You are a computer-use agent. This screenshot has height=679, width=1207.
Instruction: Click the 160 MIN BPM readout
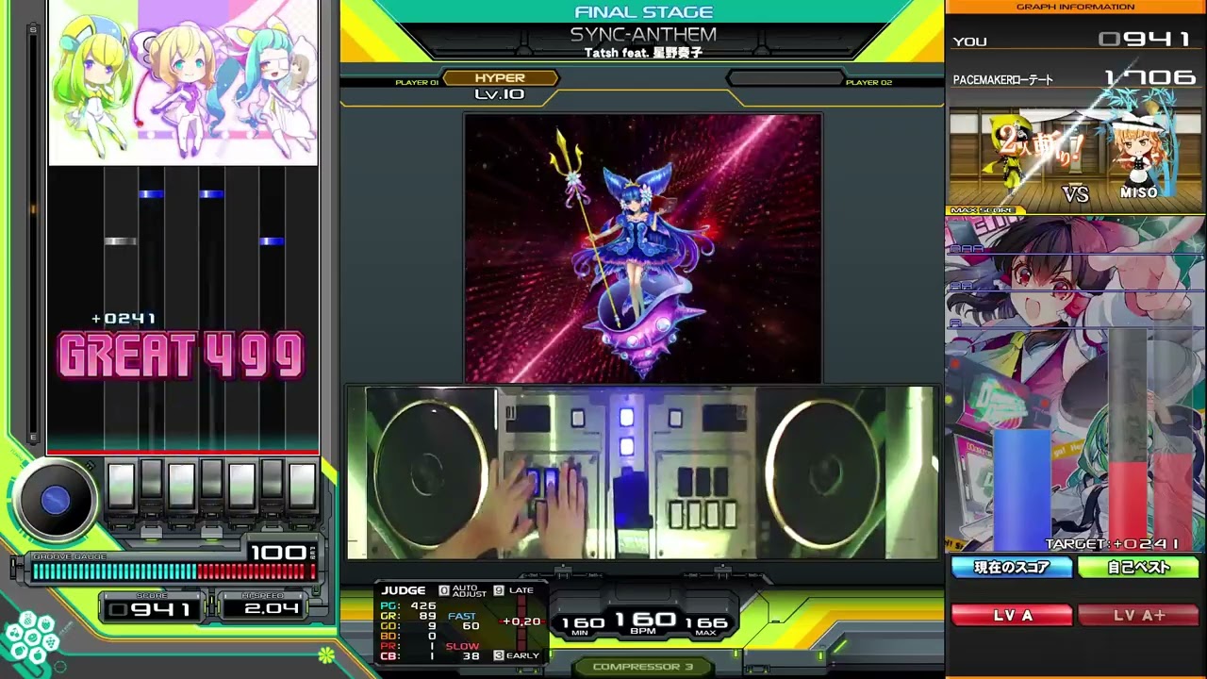[582, 625]
